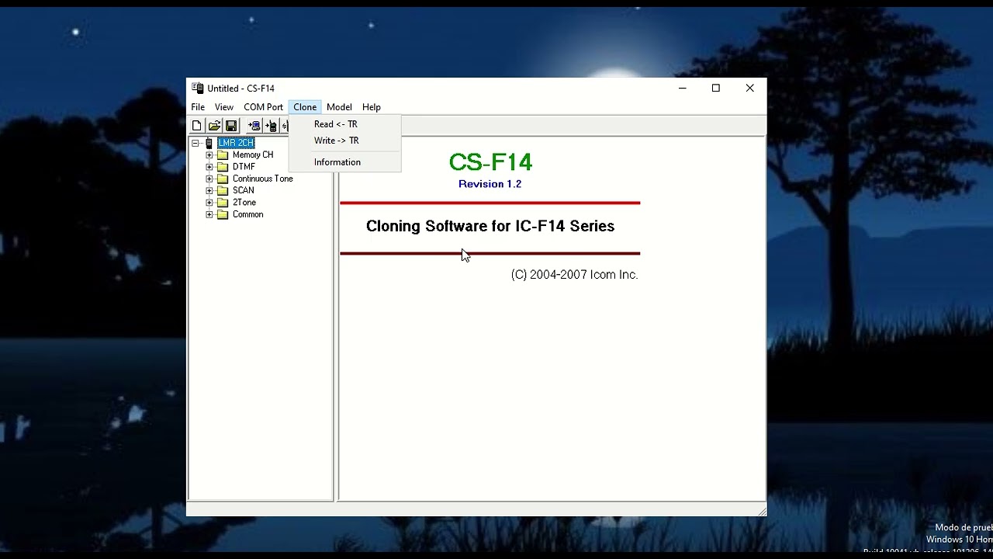Screen dimensions: 993x559
Task: Close the open Clone menu
Action: point(305,107)
